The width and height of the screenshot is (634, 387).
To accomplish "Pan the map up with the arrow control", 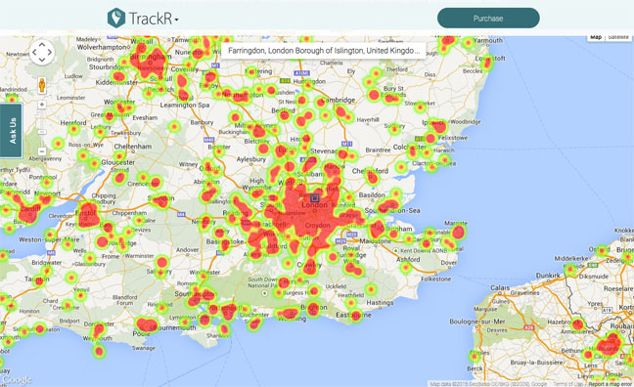I will pyautogui.click(x=42, y=44).
